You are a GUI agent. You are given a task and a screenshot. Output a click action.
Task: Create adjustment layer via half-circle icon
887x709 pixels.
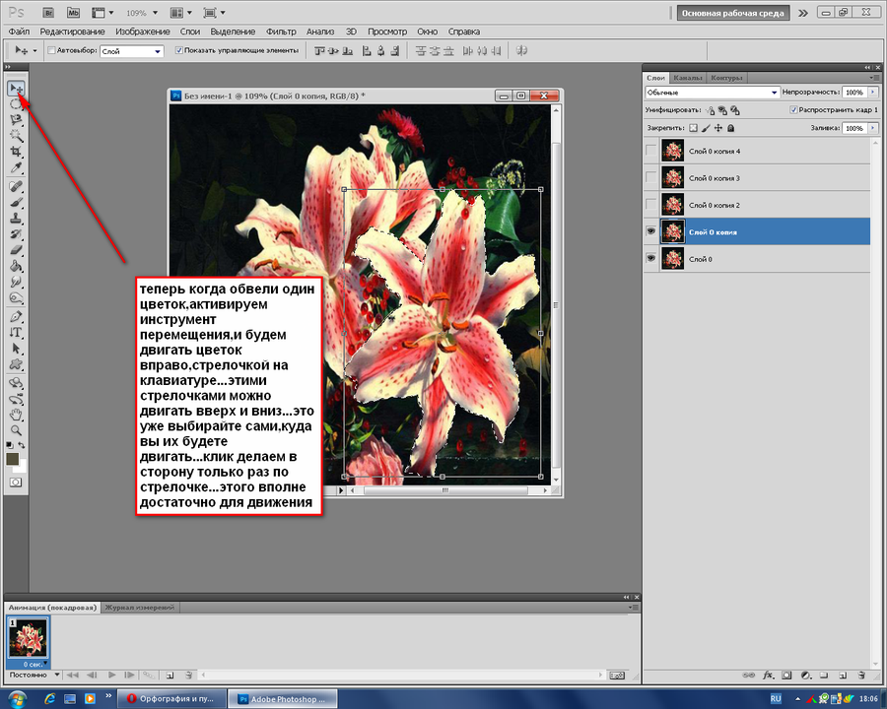point(806,676)
